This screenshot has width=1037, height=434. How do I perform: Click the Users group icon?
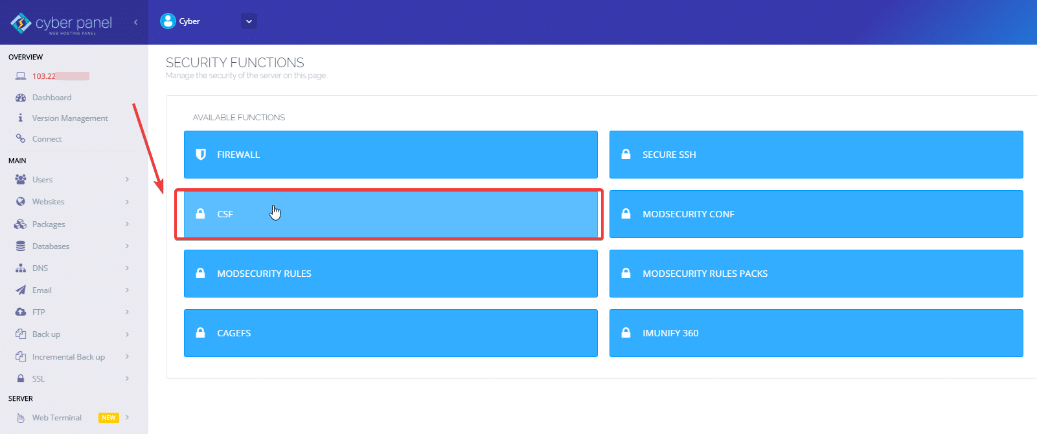click(x=21, y=179)
